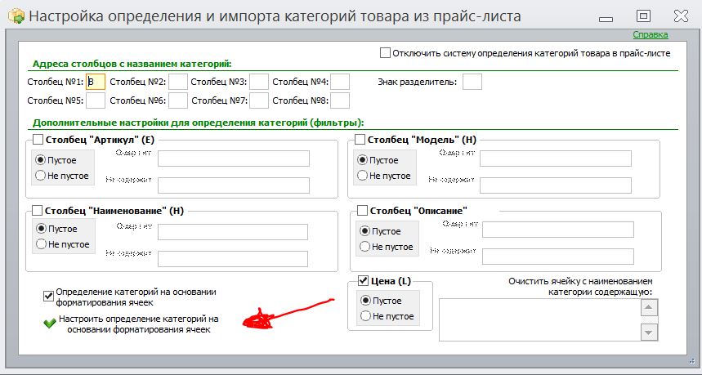Click the application icon in title bar
This screenshot has height=375, width=702.
[16, 16]
